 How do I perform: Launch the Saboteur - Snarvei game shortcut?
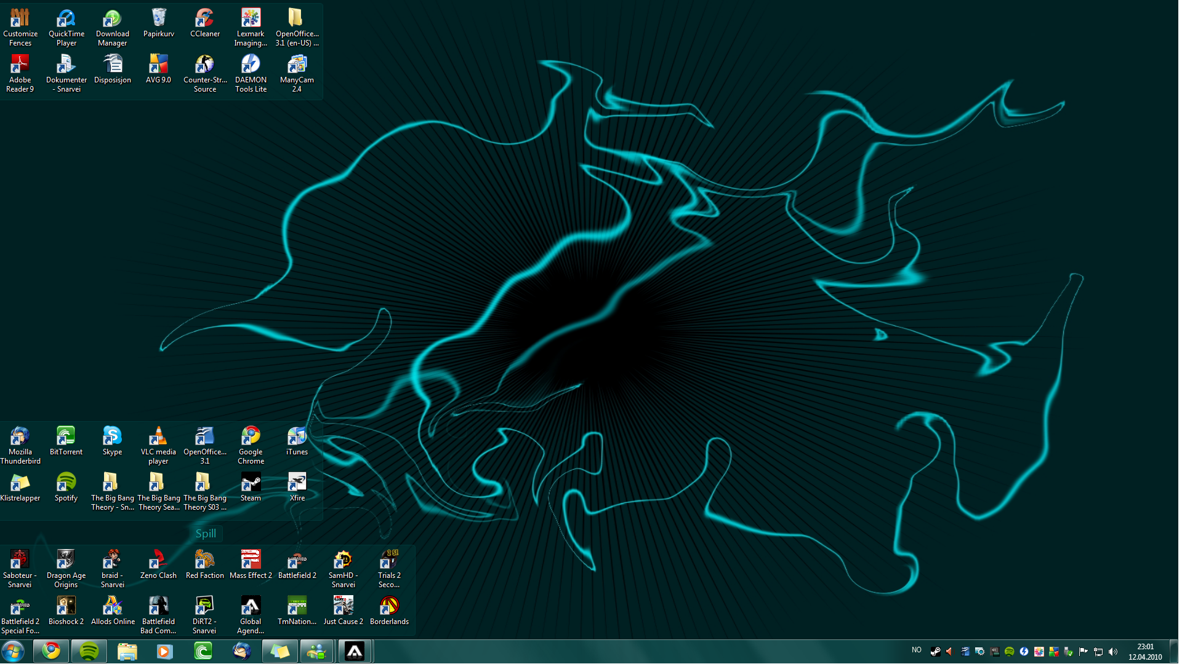20,569
